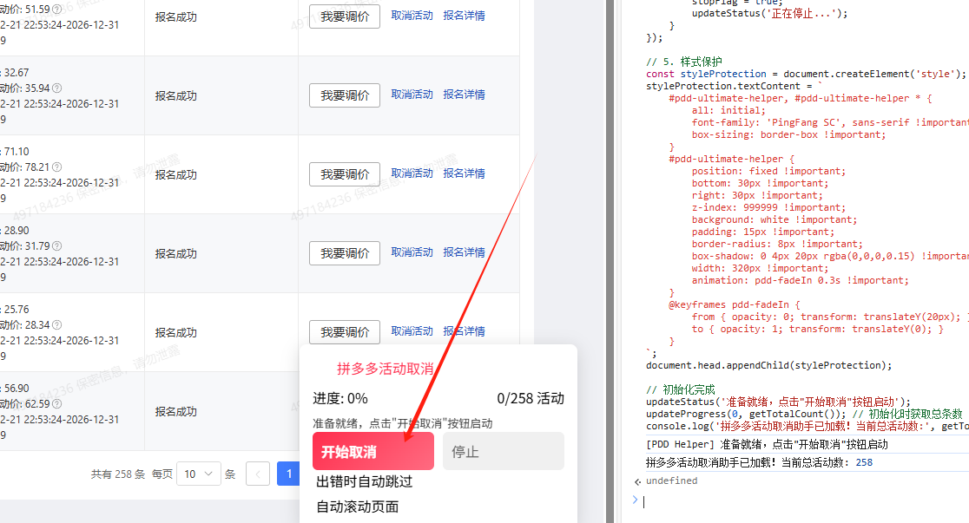Click the [PDD Helper] console log line

767,445
